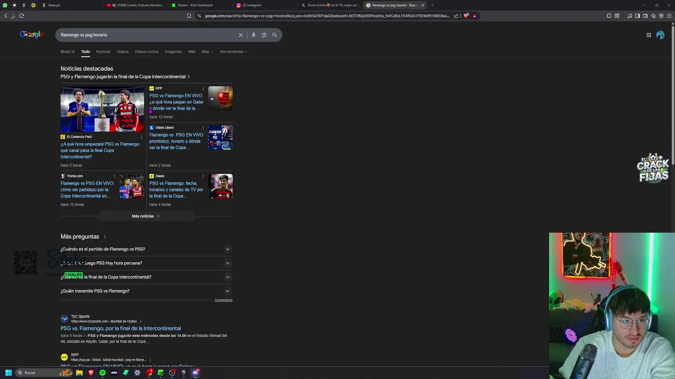This screenshot has width=675, height=379.
Task: Close the 'flamengo vs psg horario' tab
Action: [422, 5]
